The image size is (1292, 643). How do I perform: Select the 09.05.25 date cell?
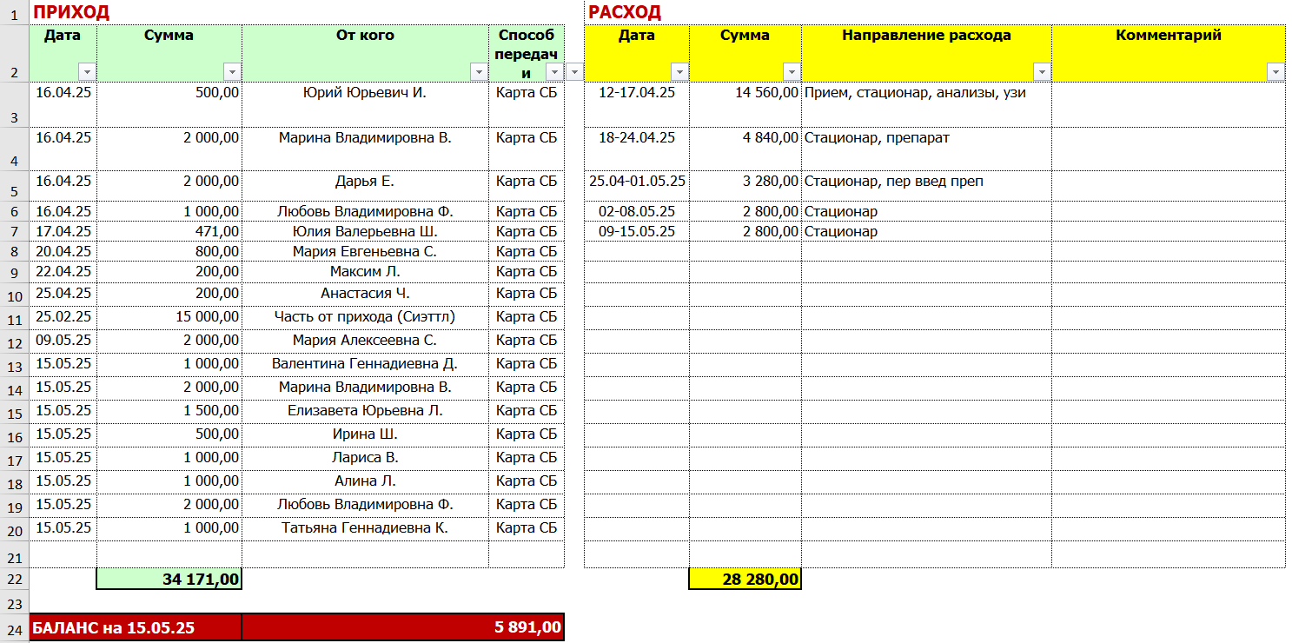click(63, 341)
